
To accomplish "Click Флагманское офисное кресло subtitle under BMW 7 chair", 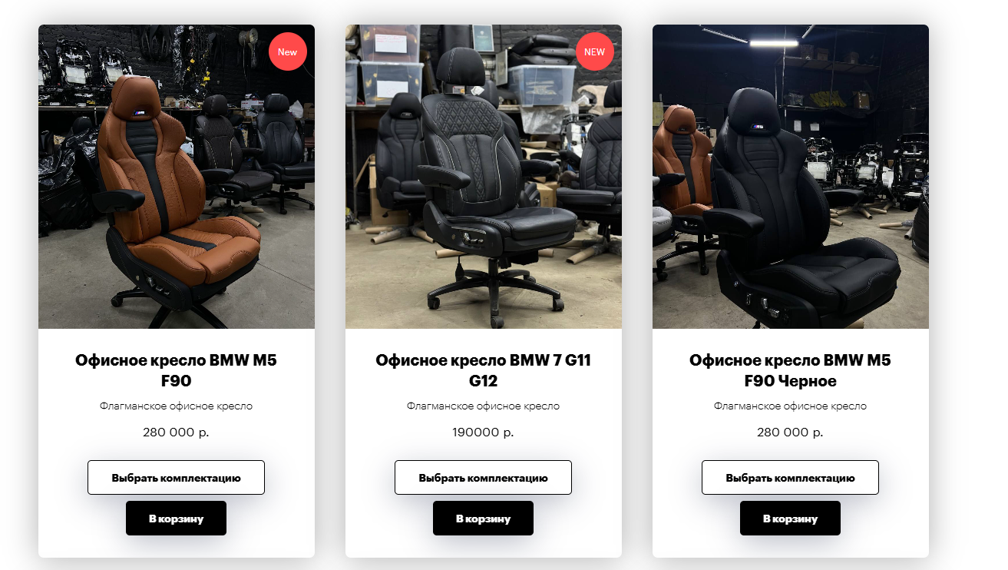I will click(484, 406).
